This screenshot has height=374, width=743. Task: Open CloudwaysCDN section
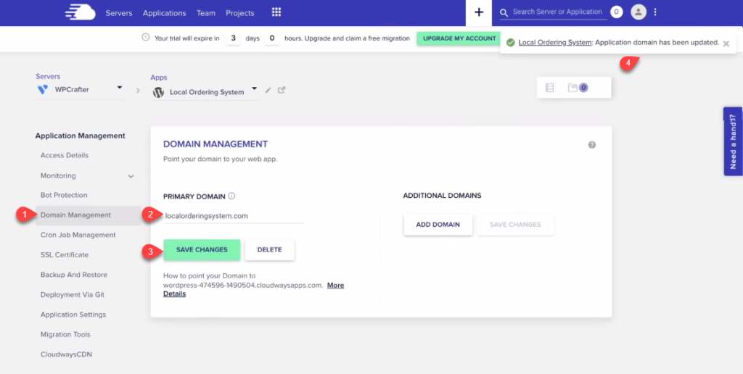pyautogui.click(x=66, y=354)
